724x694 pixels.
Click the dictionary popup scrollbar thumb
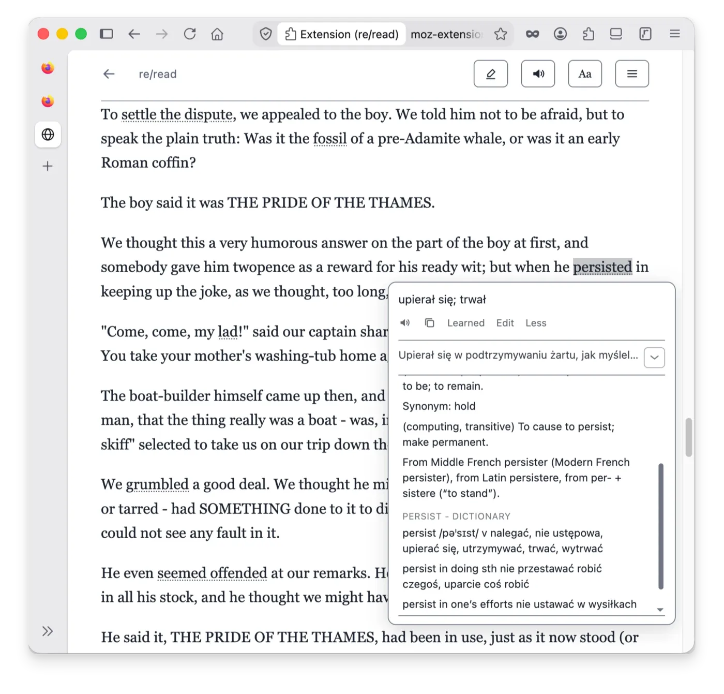coord(660,526)
